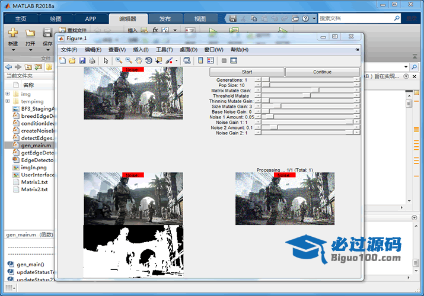Click the Insert Colorbar icon
This screenshot has height=296, width=424.
(x=200, y=60)
